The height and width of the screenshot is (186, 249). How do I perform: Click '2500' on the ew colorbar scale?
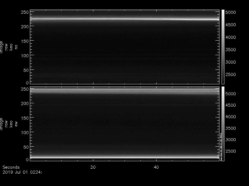coord(231,151)
